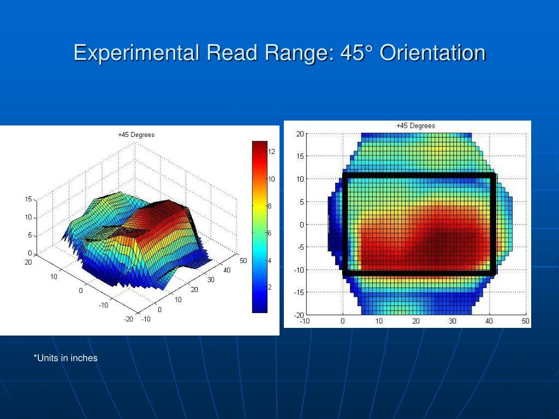
Task: Click 3D plot vertical axis label '5'
Action: (x=31, y=235)
